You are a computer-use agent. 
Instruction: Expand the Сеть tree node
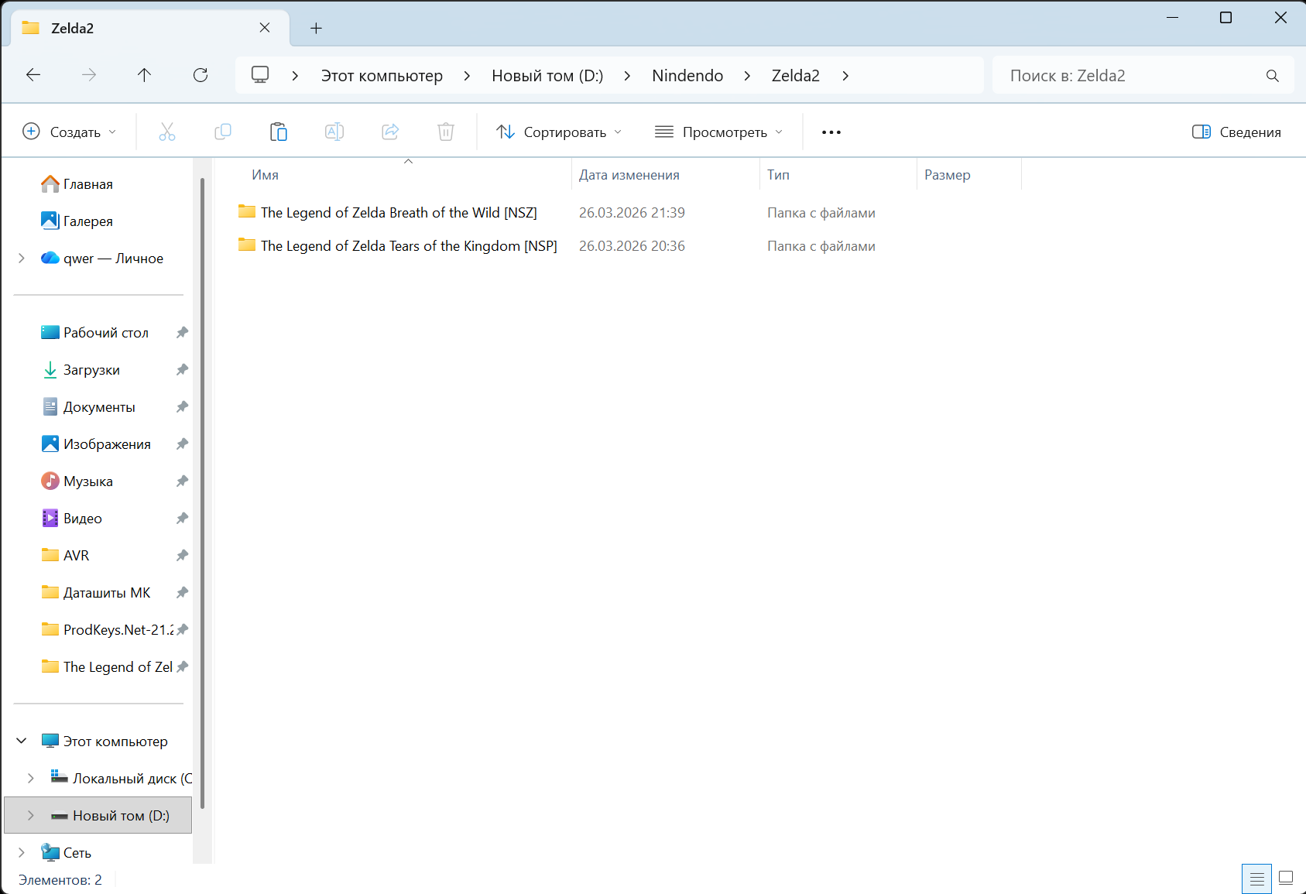coord(22,853)
